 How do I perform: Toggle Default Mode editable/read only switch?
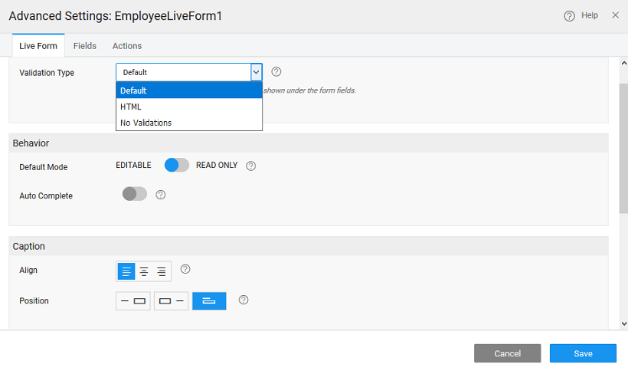pos(177,166)
